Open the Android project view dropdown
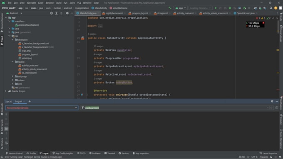The image size is (283, 159). point(14,13)
